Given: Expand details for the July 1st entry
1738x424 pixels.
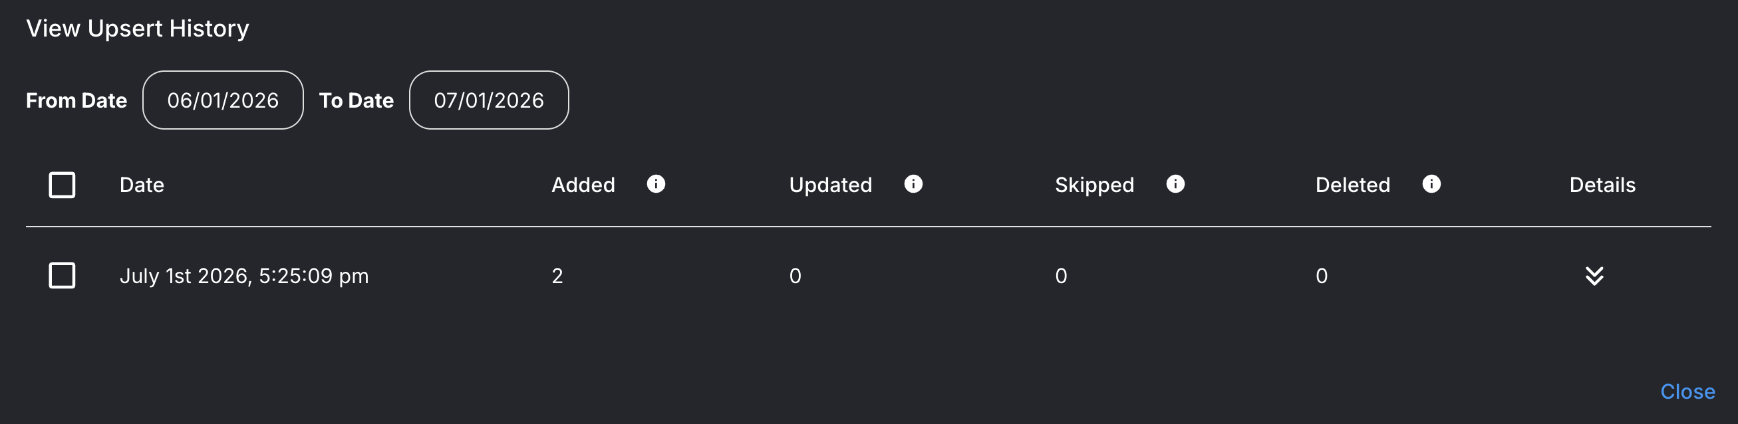Looking at the screenshot, I should [x=1594, y=276].
